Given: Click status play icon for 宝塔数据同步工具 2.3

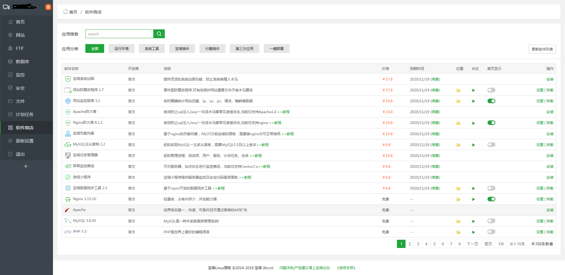Looking at the screenshot, I should click(x=473, y=188).
